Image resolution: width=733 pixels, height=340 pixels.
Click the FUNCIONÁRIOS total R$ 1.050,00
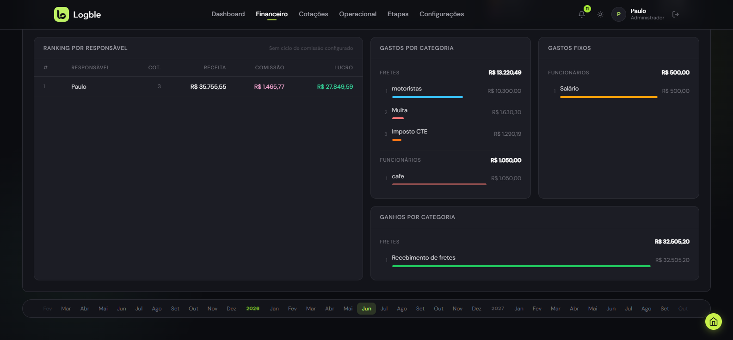pyautogui.click(x=506, y=160)
